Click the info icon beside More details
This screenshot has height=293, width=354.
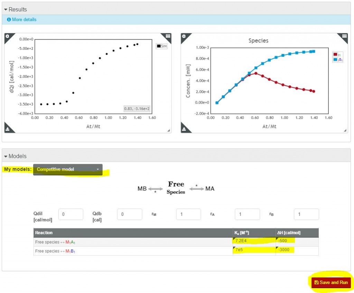(x=9, y=19)
